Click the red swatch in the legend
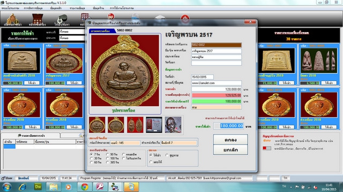This screenshot has height=192, width=343. (x=264, y=148)
